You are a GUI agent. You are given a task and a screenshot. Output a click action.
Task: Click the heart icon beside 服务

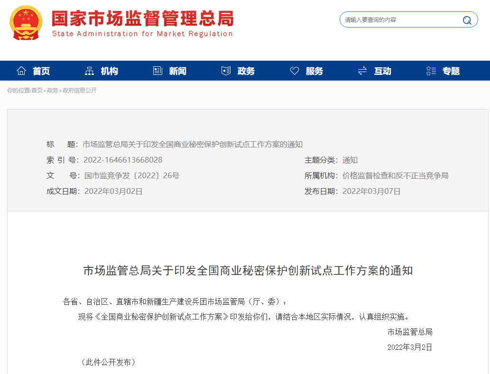click(x=295, y=71)
